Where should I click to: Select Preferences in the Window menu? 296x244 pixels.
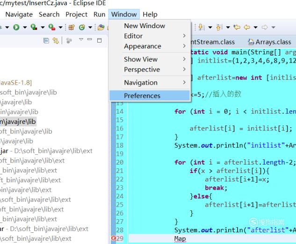(x=150, y=95)
